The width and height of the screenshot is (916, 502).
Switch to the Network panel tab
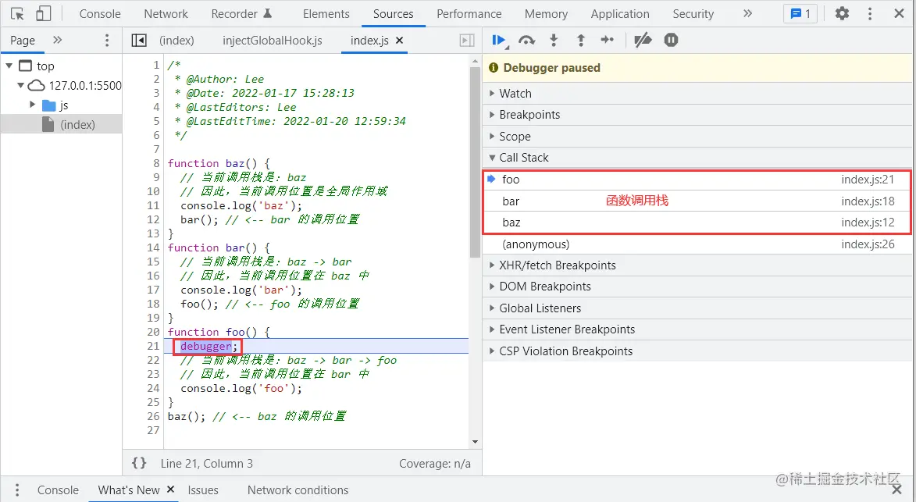tap(166, 13)
